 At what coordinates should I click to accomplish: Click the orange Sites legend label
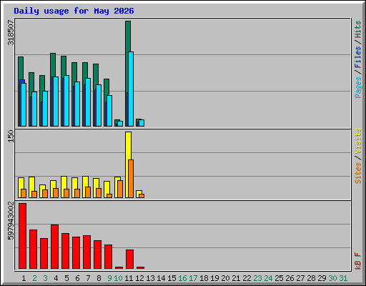coord(358,173)
